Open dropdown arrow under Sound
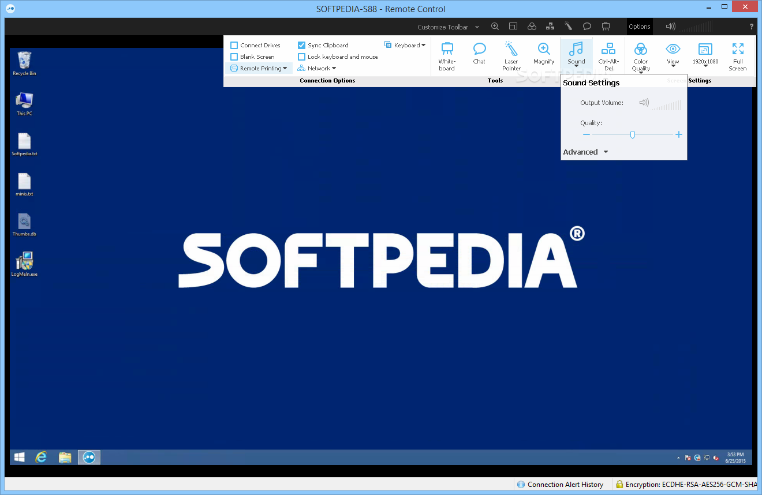The width and height of the screenshot is (762, 495). 576,67
